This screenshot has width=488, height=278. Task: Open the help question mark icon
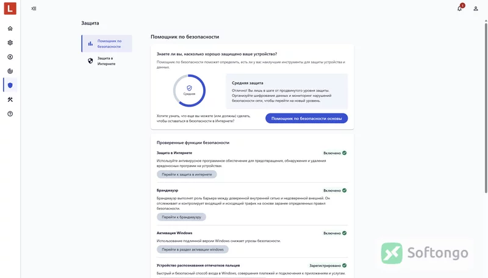10,114
